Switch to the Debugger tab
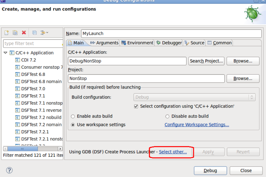The image size is (266, 177). [x=169, y=43]
